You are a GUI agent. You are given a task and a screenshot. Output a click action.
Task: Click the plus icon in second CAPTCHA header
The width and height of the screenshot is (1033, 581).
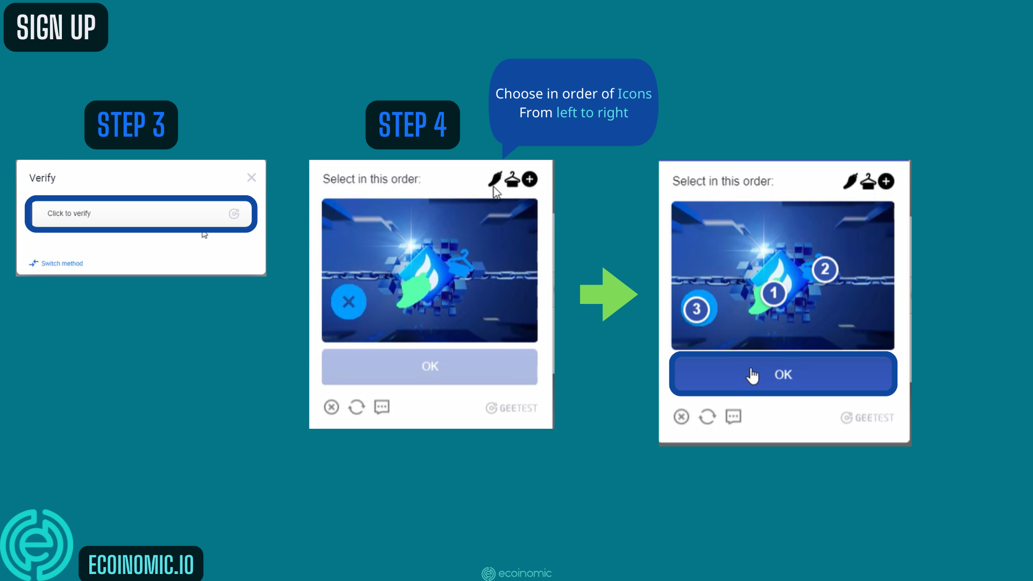click(x=886, y=182)
